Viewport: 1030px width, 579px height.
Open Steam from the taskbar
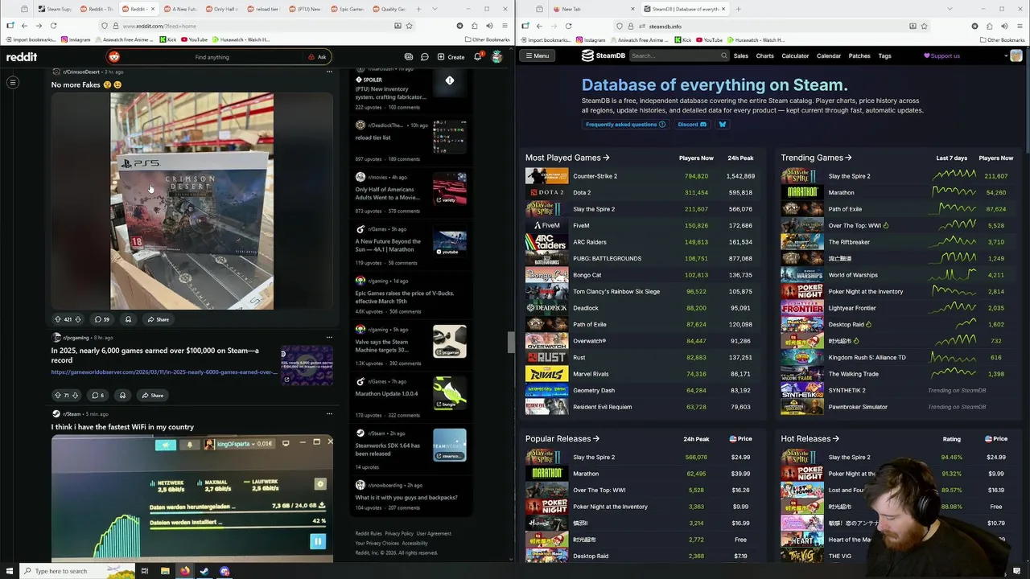click(204, 571)
